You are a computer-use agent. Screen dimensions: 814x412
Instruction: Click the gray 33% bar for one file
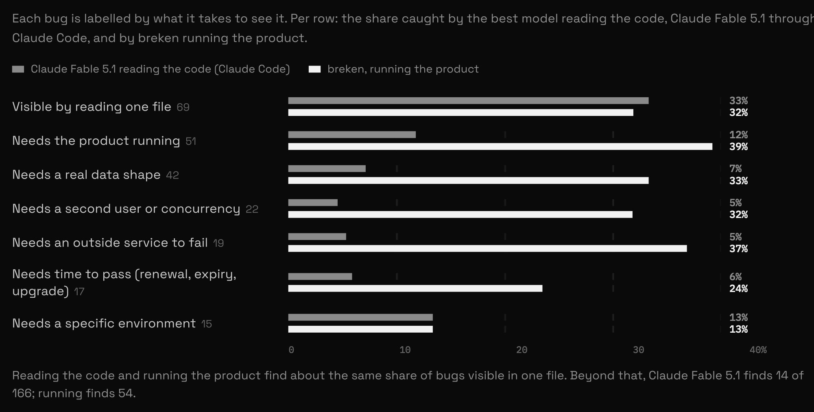[468, 101]
